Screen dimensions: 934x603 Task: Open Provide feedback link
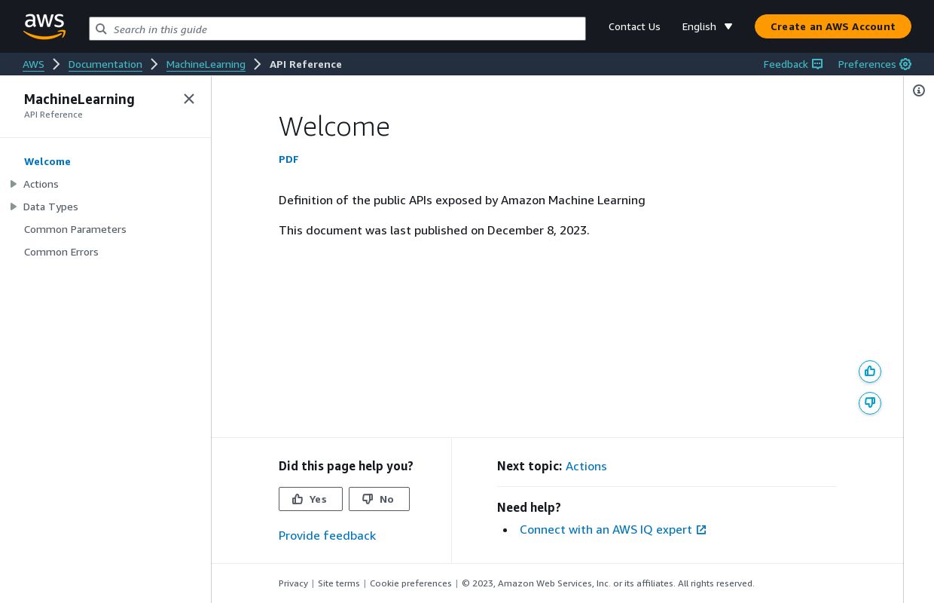coord(327,535)
